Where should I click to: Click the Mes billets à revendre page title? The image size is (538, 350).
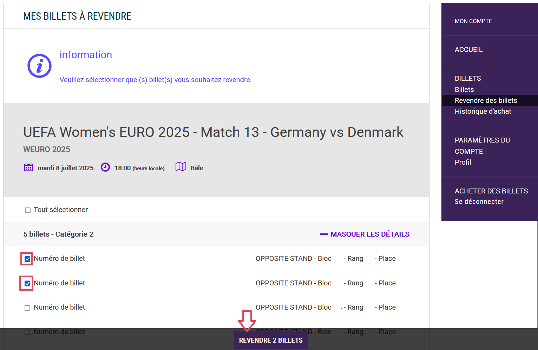[77, 16]
